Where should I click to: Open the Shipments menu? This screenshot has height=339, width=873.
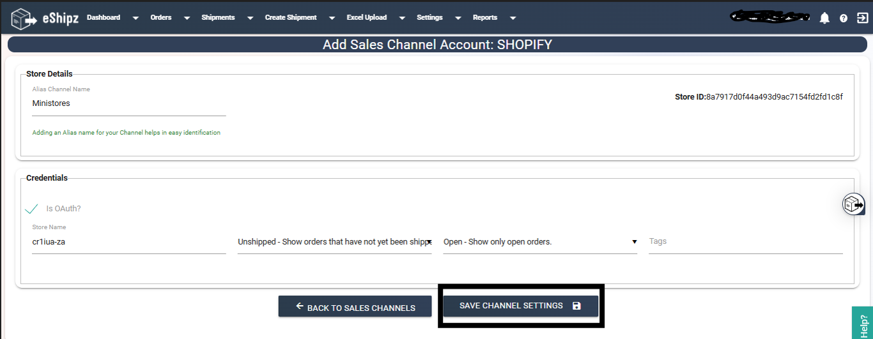point(218,18)
